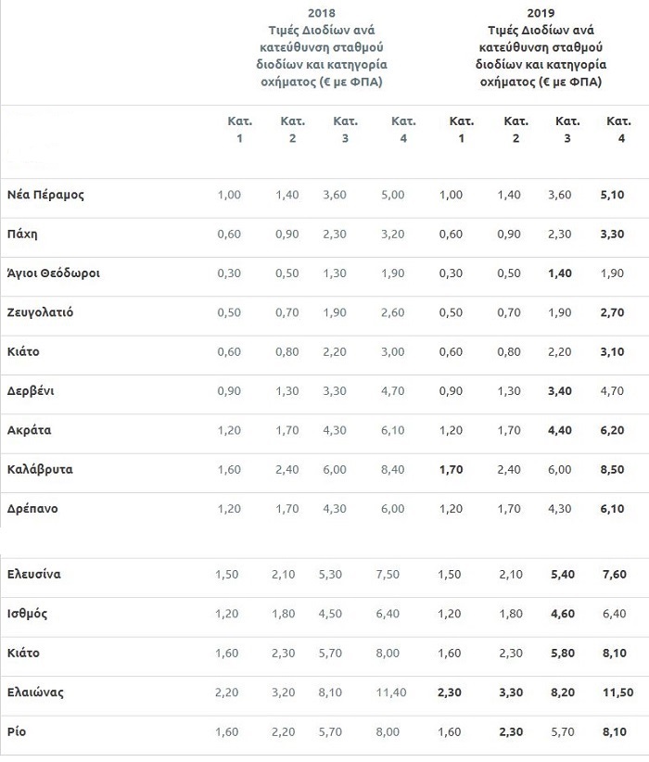Select the 11,50 price cell for Ελαιώνας
Image resolution: width=649 pixels, height=762 pixels.
[614, 692]
